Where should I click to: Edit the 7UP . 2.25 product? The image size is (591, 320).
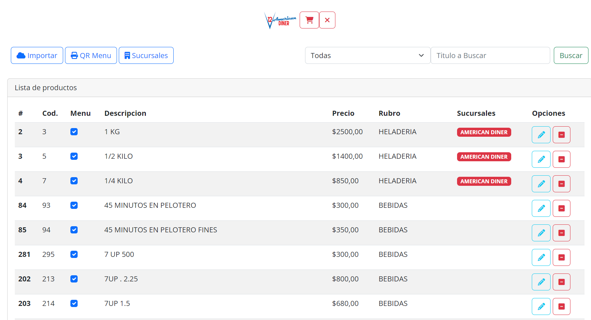pos(541,282)
